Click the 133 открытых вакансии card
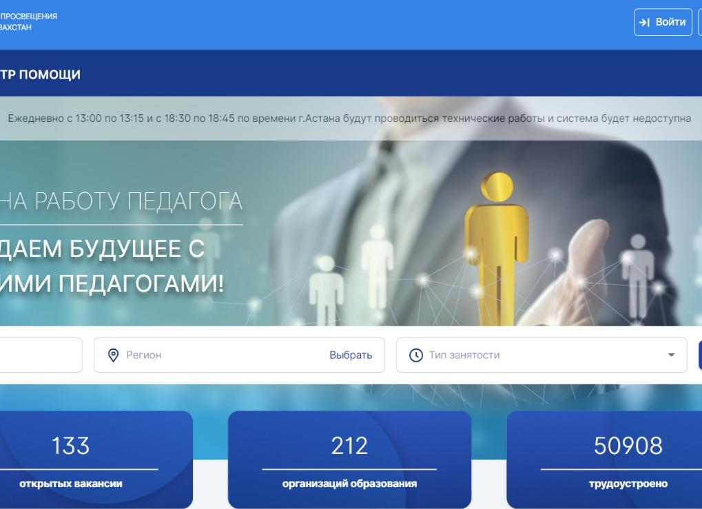 click(96, 459)
